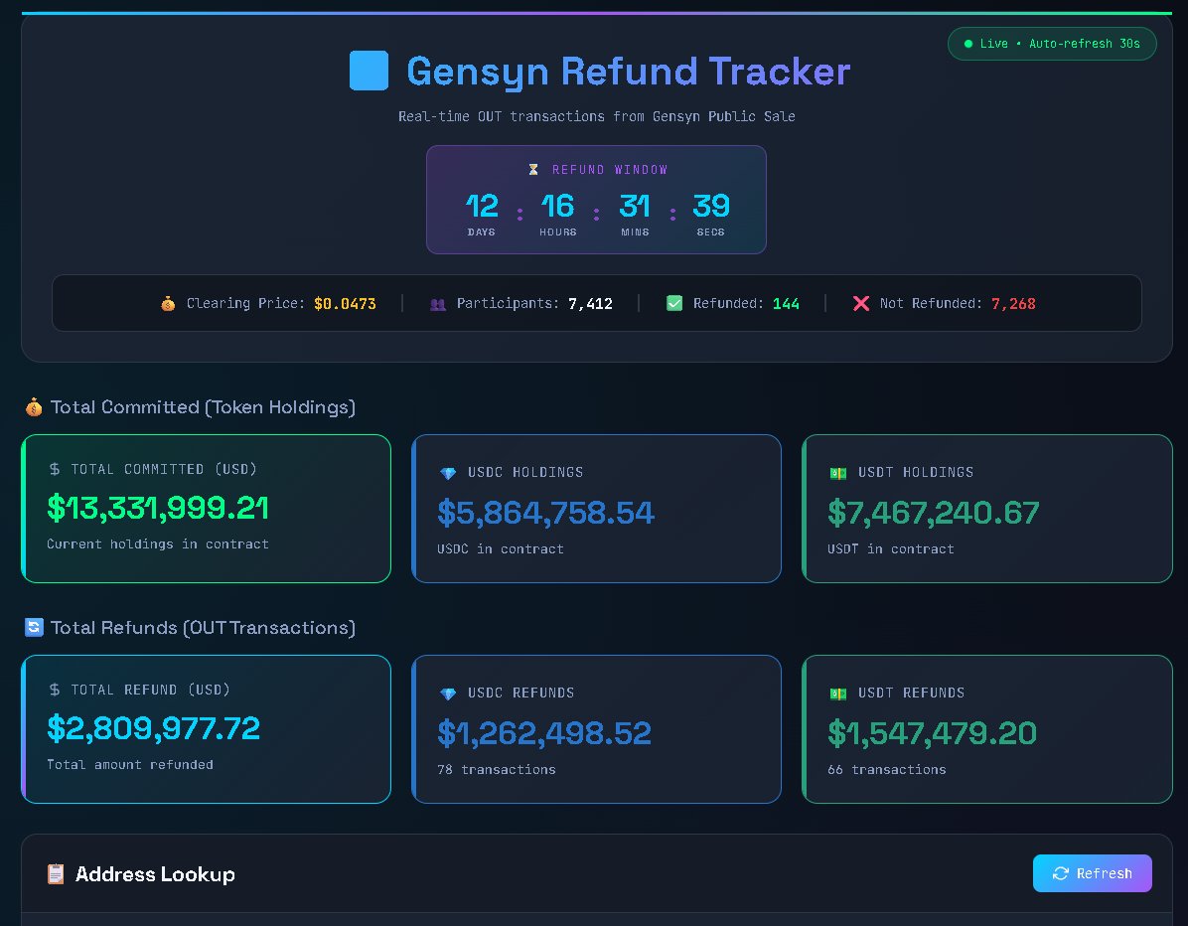
Task: Click the USDT refunds amount $1,547,479.20
Action: point(932,733)
